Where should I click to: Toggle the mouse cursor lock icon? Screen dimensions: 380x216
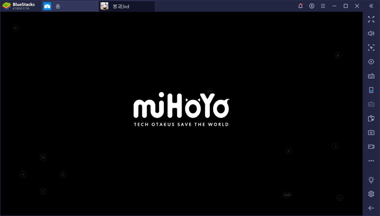[x=371, y=48]
